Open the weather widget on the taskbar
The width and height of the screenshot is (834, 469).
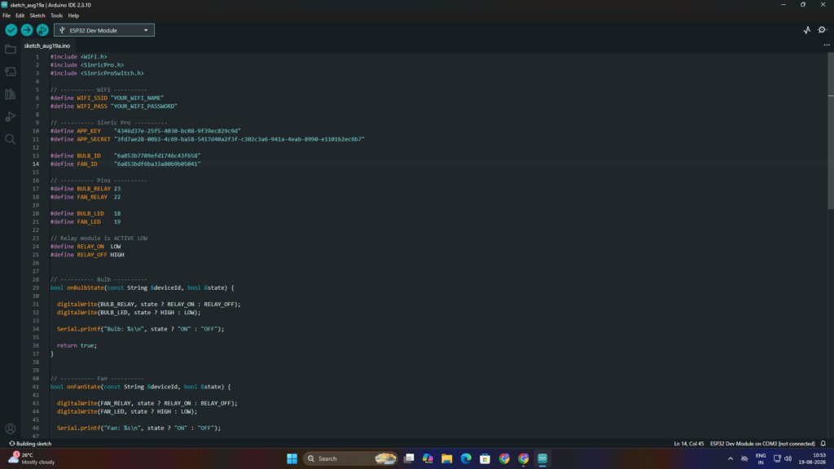click(32, 459)
